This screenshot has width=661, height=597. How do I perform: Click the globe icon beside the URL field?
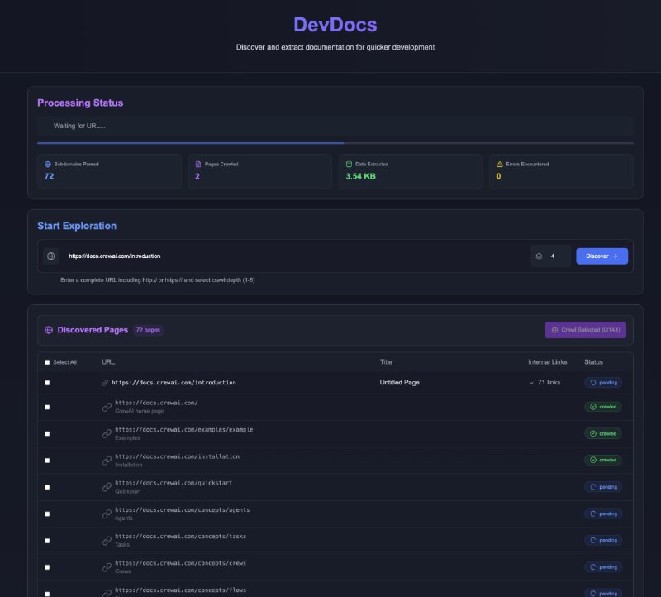pyautogui.click(x=50, y=256)
